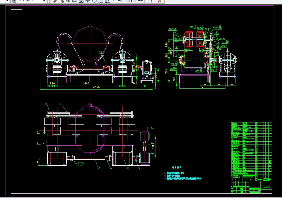
Task: Select the Erase tool in Modify toolbar
Action: [55, 1]
